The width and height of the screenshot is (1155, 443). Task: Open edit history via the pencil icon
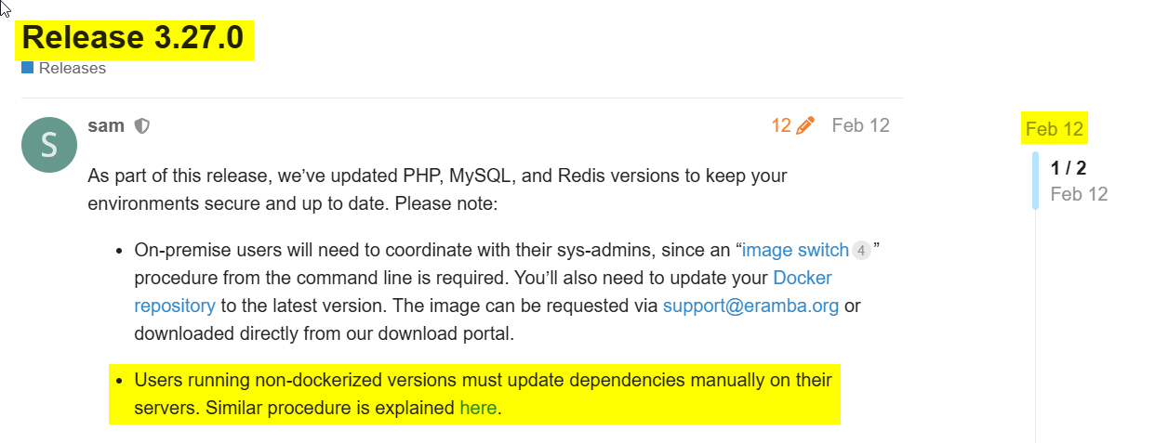pos(805,125)
